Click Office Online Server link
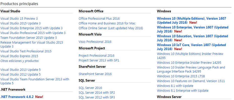This screenshot has width=234, height=100. pyautogui.click(x=111, y=28)
